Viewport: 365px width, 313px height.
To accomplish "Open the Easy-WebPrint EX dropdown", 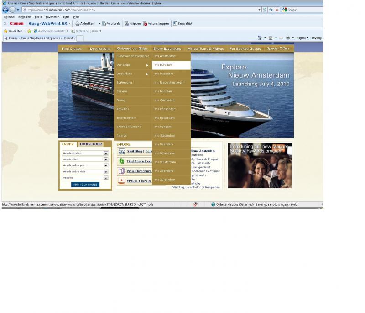I will [x=69, y=24].
